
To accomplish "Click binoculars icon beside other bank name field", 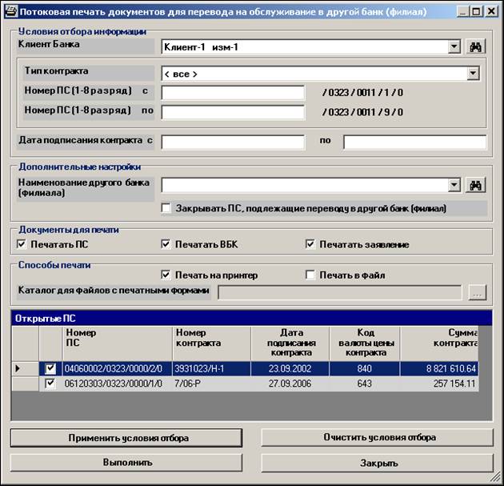I will coord(477,185).
